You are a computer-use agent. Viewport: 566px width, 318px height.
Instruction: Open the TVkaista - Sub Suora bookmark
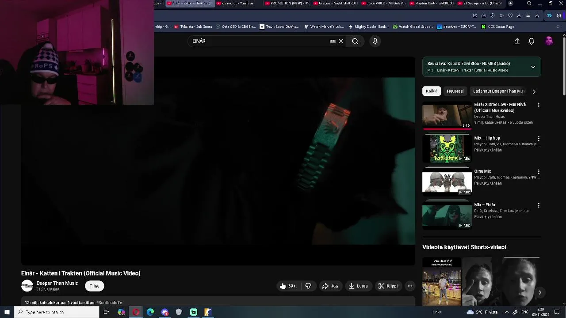click(193, 26)
